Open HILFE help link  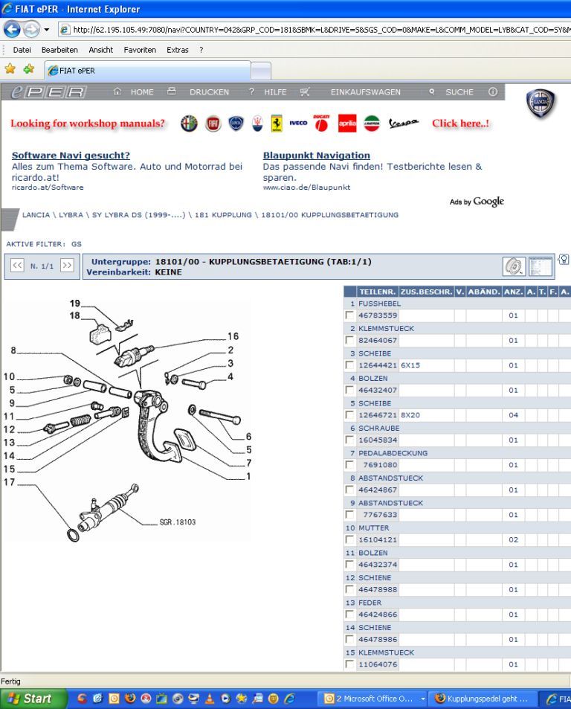pos(275,92)
